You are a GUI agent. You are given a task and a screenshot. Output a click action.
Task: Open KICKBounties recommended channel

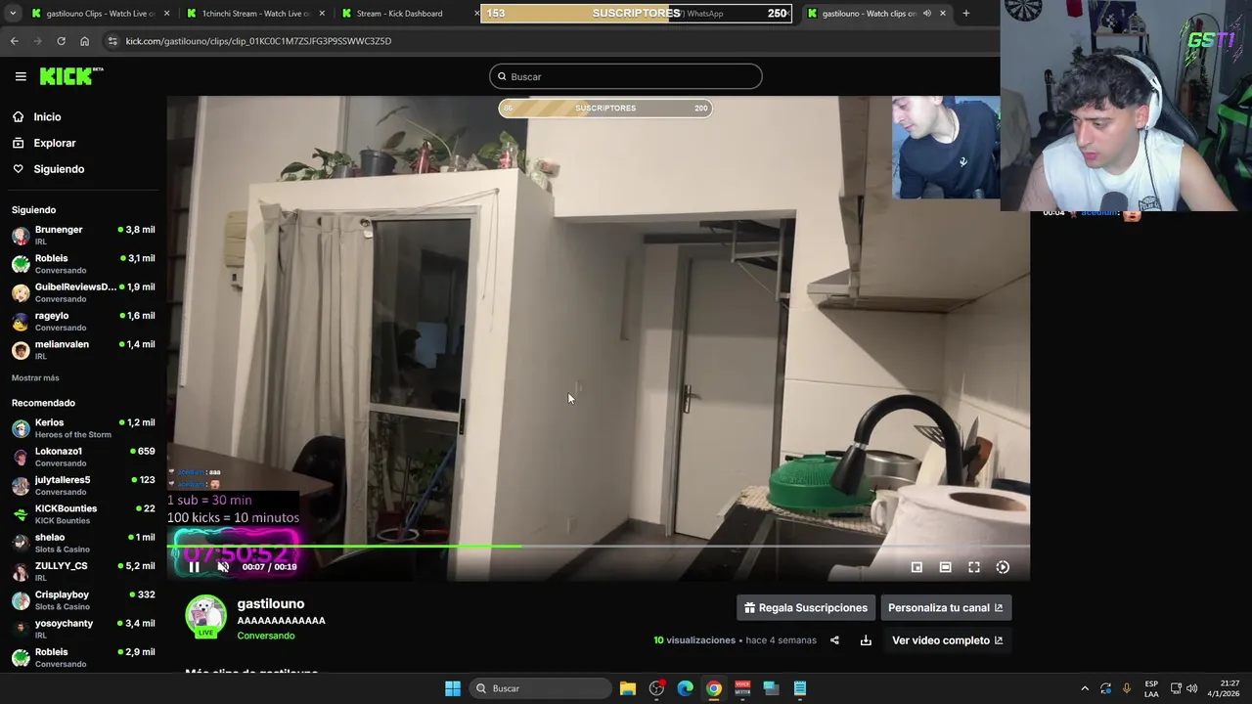pyautogui.click(x=83, y=513)
